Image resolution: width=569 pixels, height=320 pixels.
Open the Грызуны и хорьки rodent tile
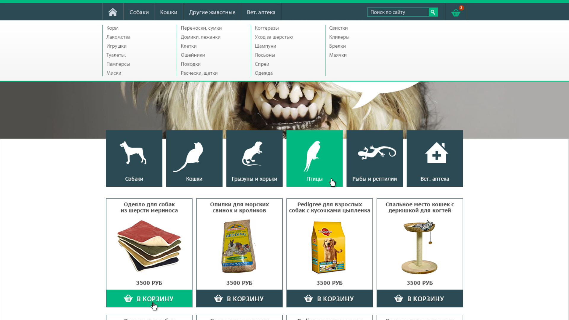254,159
